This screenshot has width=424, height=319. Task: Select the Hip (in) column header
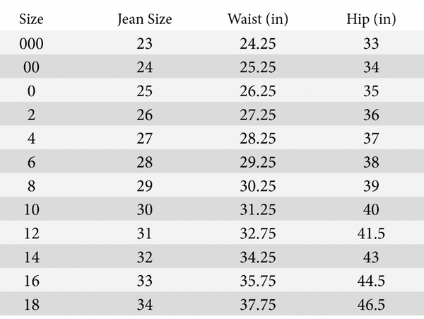371,19
